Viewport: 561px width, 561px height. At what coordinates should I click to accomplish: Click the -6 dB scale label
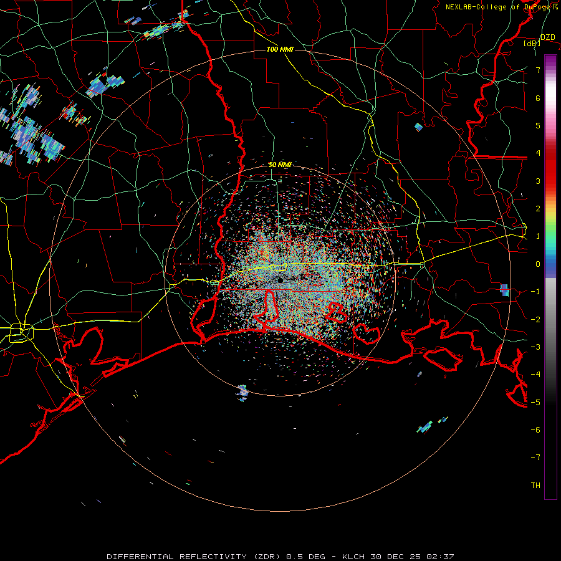click(535, 430)
